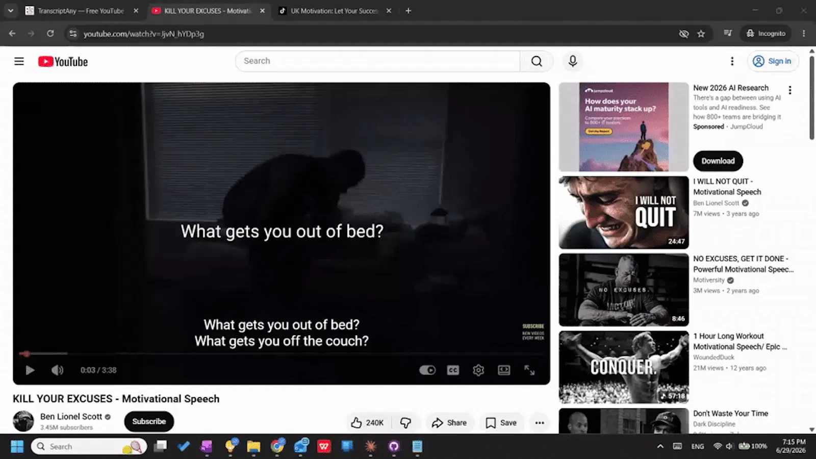Go to YouTube home via logo
The width and height of the screenshot is (816, 459).
pyautogui.click(x=63, y=62)
